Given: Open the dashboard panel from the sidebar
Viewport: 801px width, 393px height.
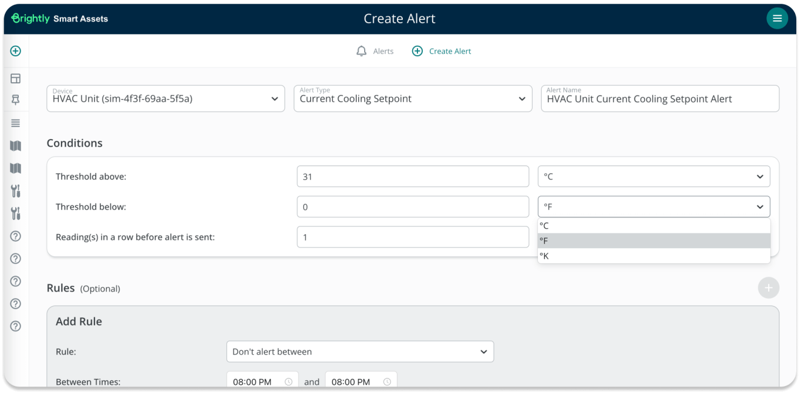Looking at the screenshot, I should point(15,78).
